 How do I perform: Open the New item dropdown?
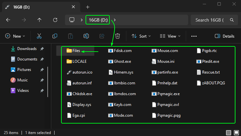pyautogui.click(x=15, y=36)
